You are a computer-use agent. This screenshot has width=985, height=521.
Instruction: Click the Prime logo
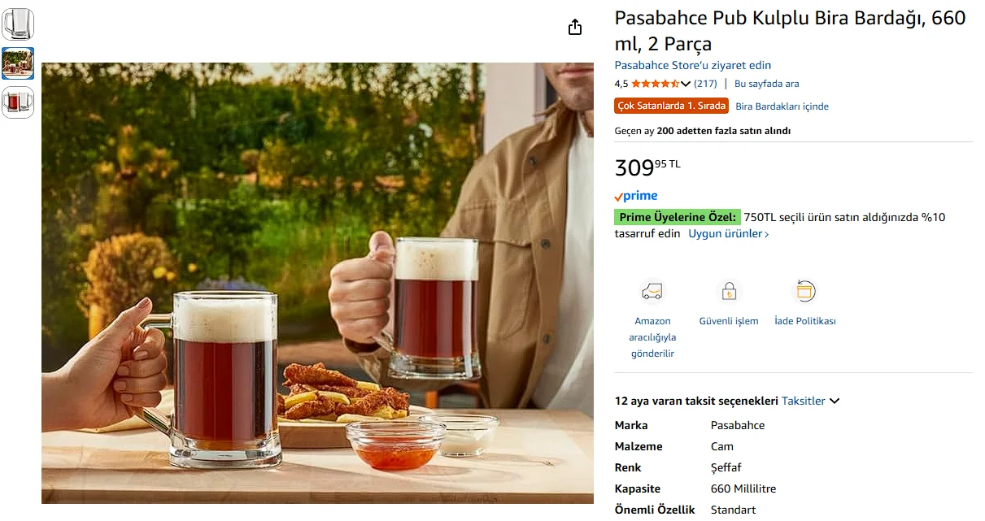tap(636, 196)
